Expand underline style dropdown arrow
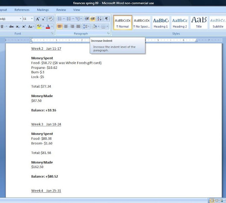Image resolution: width=226 pixels, height=203 pixels. point(6,26)
